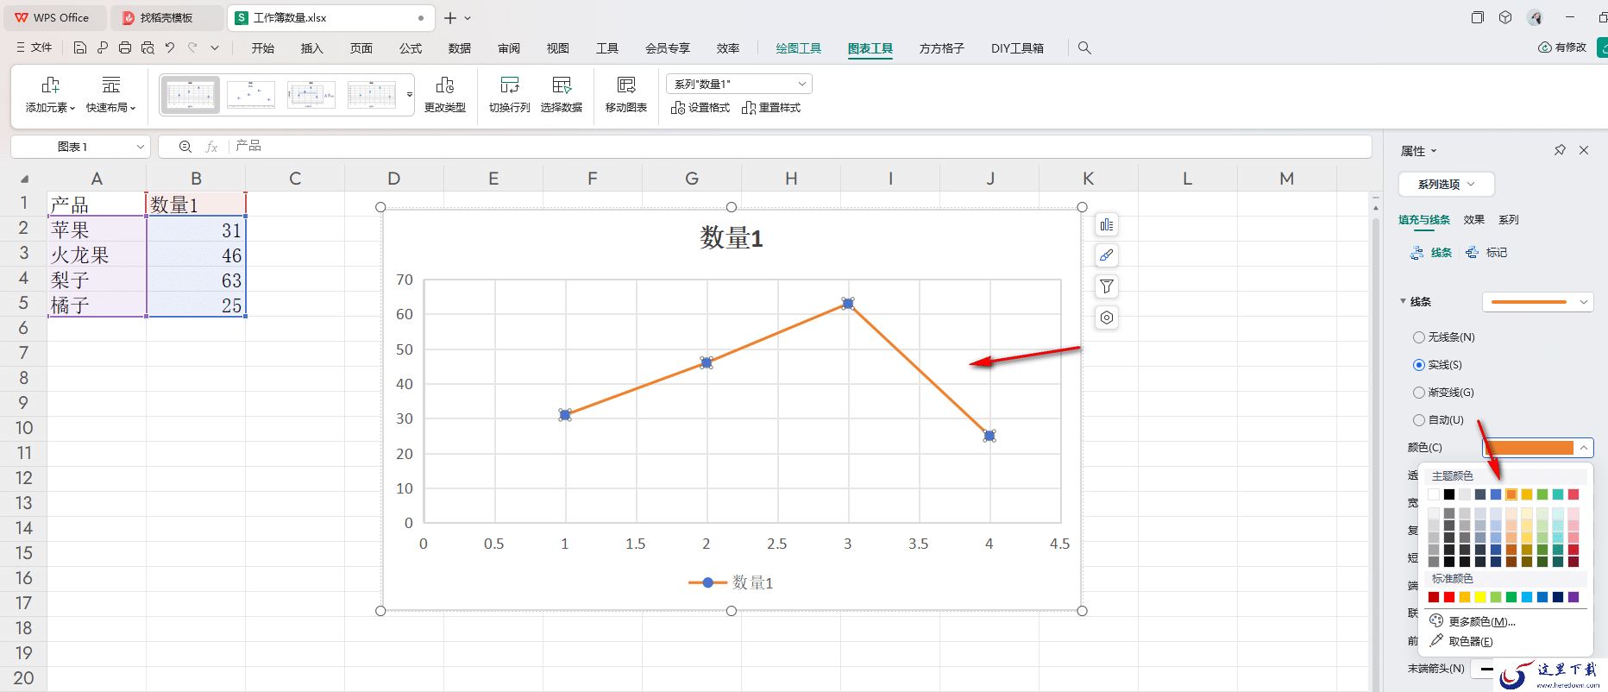Viewport: 1608px width, 692px height.
Task: Choose the black theme color swatch
Action: (x=1449, y=494)
